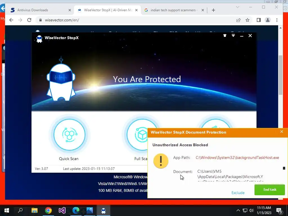
Task: Bookmark this page with star icon
Action: pos(247,20)
